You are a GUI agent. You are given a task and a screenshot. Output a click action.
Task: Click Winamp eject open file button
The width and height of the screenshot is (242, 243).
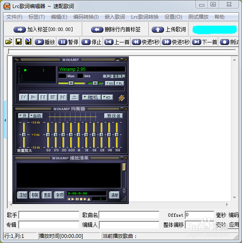tap(74, 97)
